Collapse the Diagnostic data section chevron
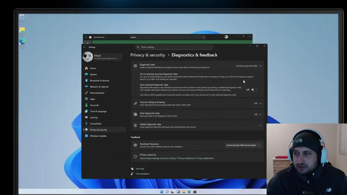This screenshot has height=195, width=347. click(x=260, y=66)
